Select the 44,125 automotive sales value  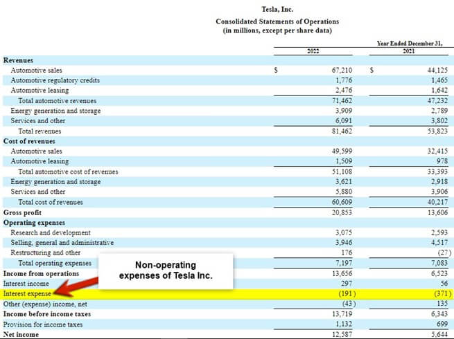437,71
